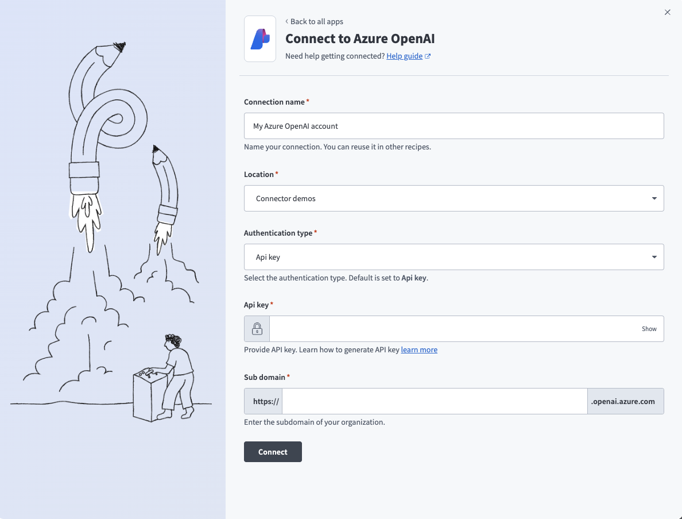This screenshot has height=519, width=682.
Task: Click the back chevron before 'Back to all apps'
Action: 286,21
